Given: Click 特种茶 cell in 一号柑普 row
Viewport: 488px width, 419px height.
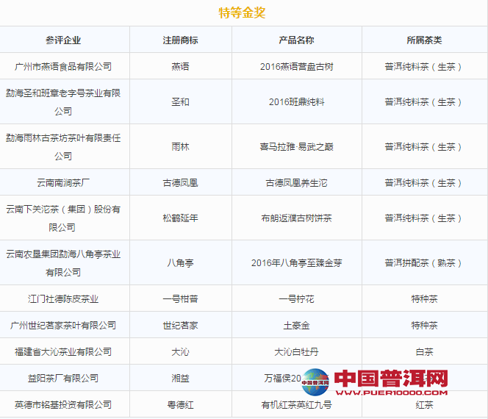Looking at the screenshot, I should 424,298.
